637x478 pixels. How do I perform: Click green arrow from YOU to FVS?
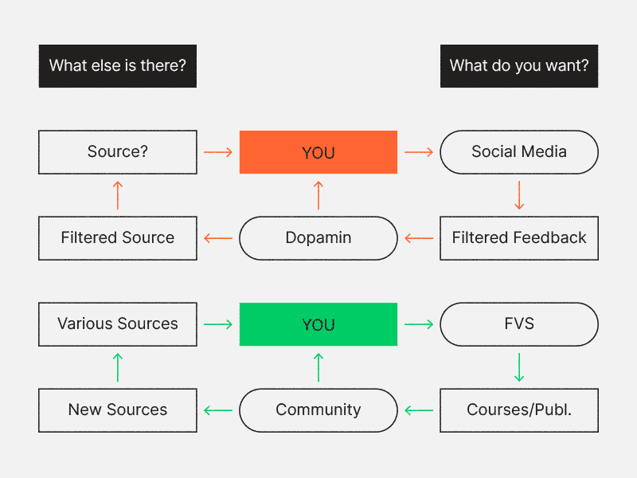click(419, 324)
